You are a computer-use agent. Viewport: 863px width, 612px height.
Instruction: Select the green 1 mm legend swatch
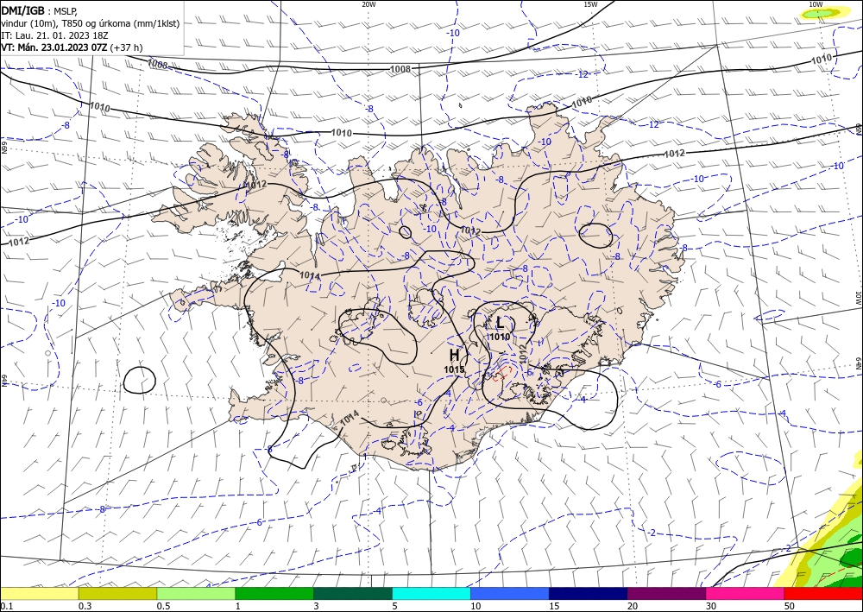(x=274, y=594)
